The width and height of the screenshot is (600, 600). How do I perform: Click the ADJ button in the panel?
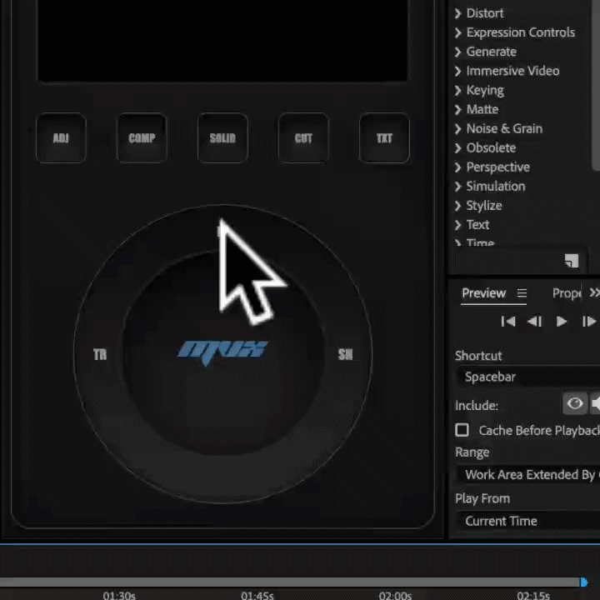click(61, 138)
